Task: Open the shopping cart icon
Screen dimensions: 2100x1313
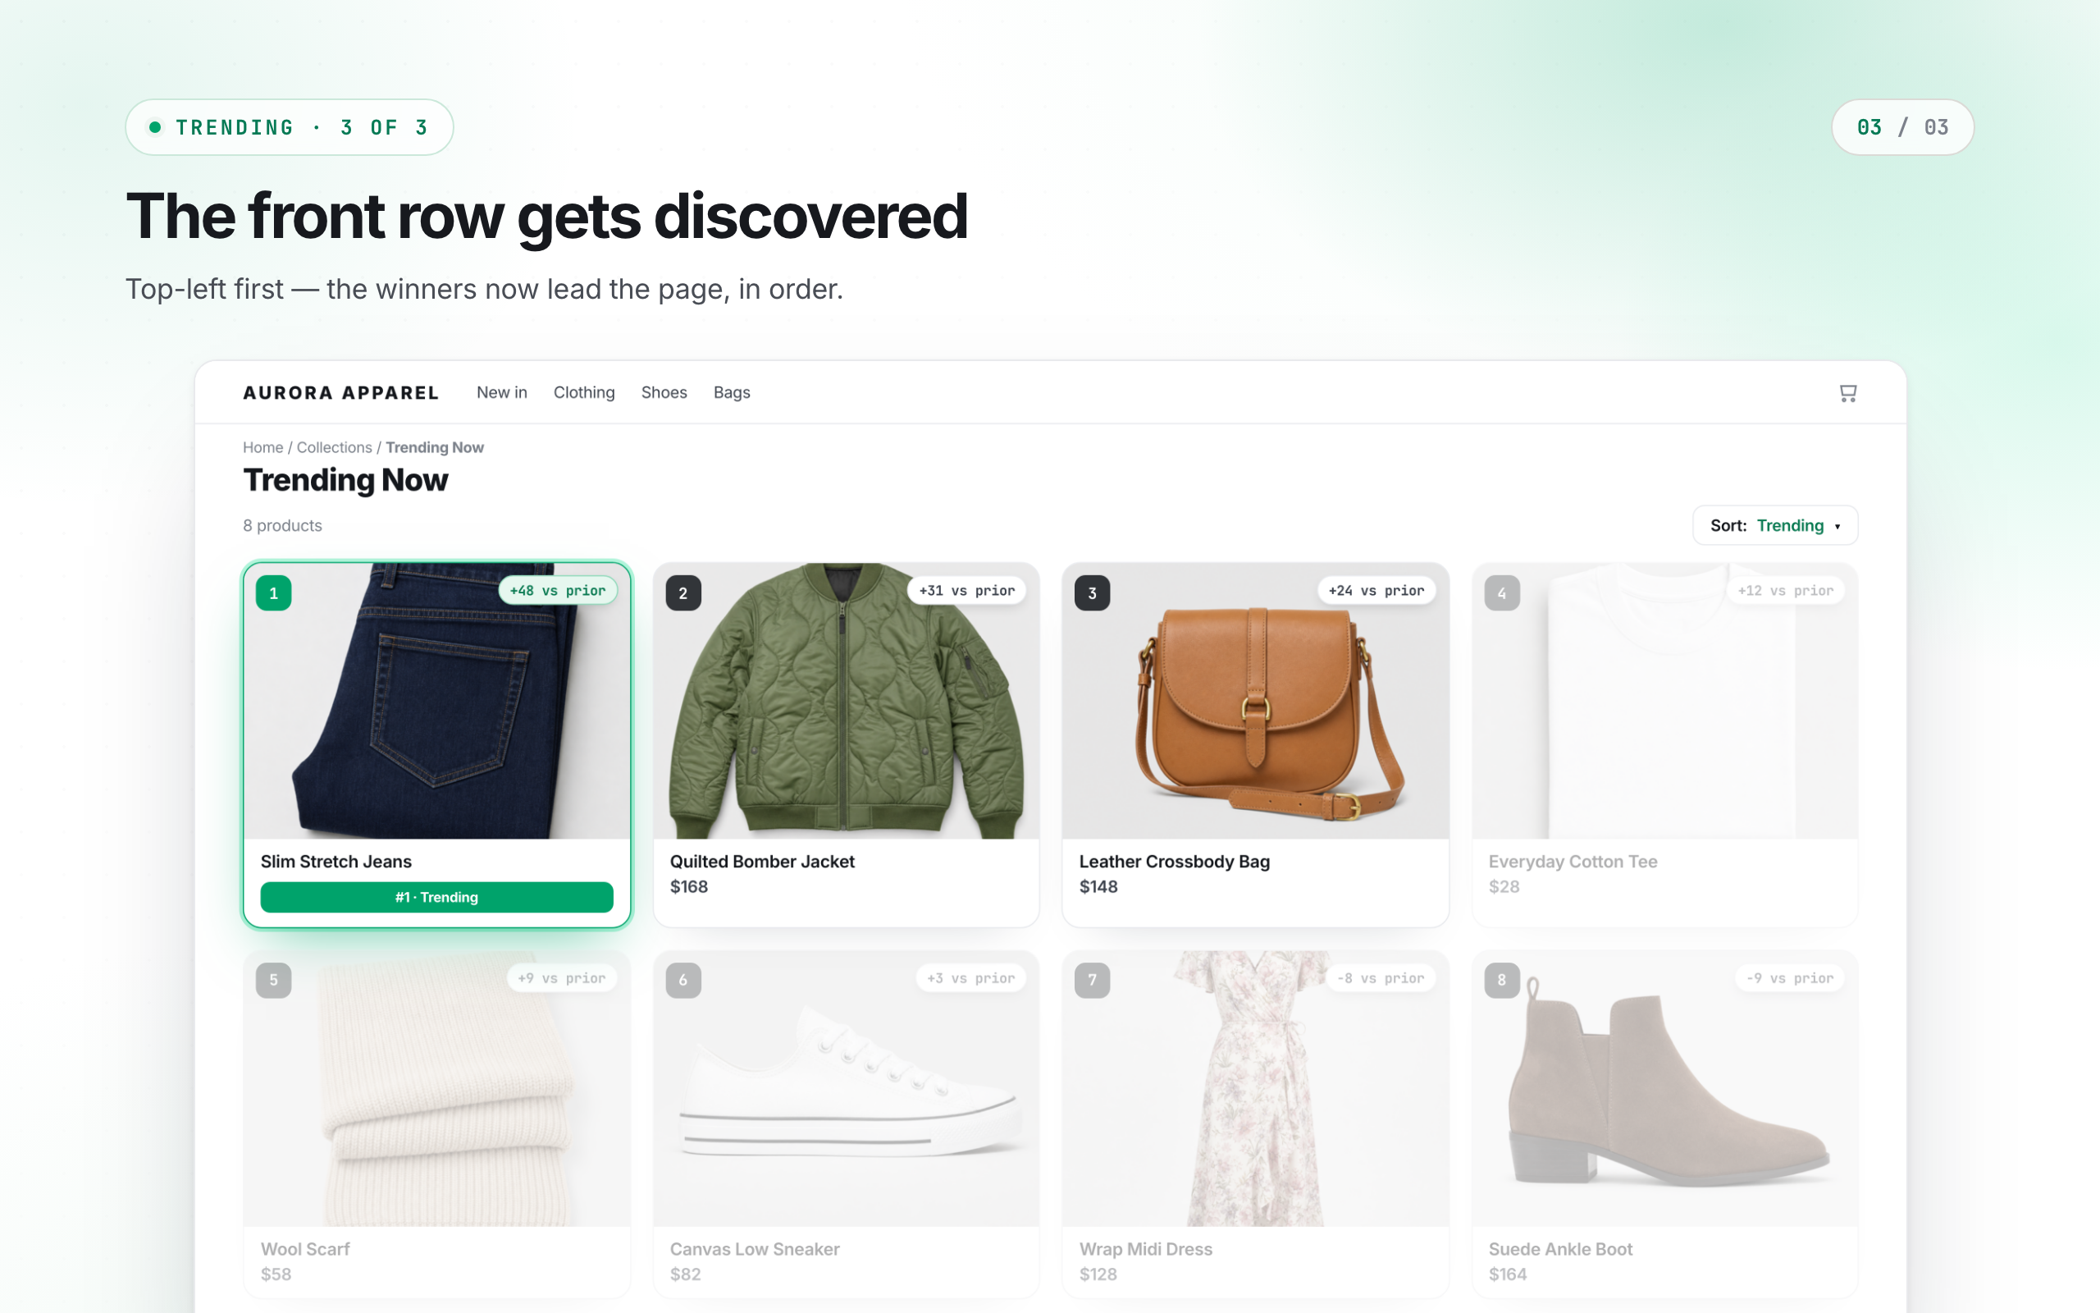Action: pyautogui.click(x=1847, y=393)
